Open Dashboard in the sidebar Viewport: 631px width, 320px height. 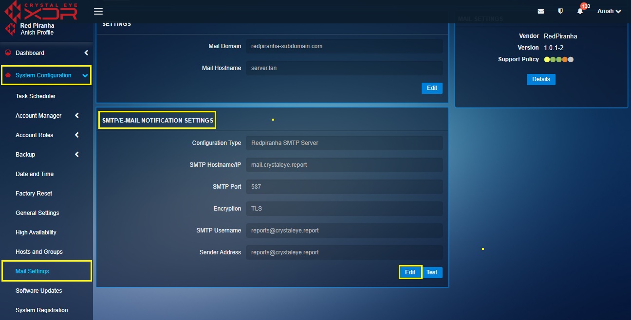tap(30, 53)
